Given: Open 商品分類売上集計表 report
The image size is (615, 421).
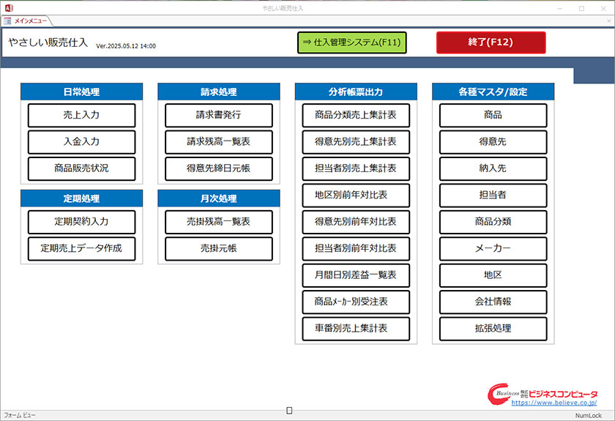Looking at the screenshot, I should [x=356, y=116].
